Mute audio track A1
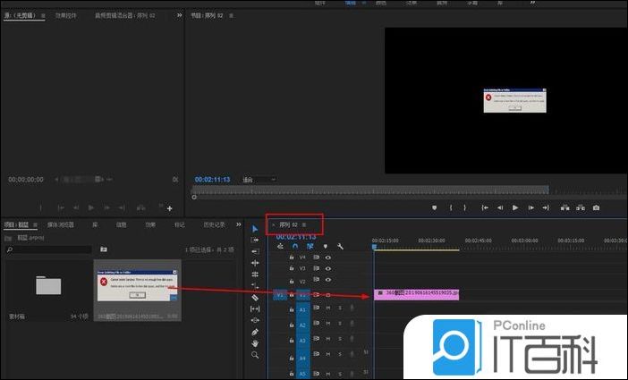This screenshot has width=628, height=380. point(328,308)
